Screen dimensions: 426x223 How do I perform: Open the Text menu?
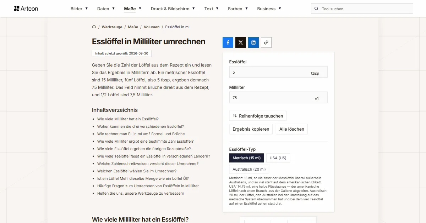coord(212,9)
